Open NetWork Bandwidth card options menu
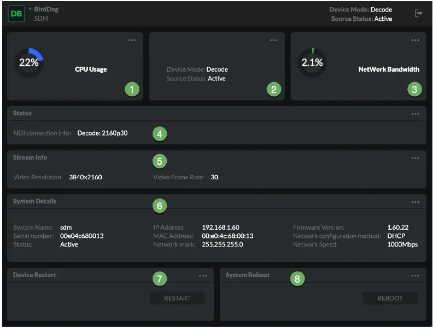 [x=416, y=40]
